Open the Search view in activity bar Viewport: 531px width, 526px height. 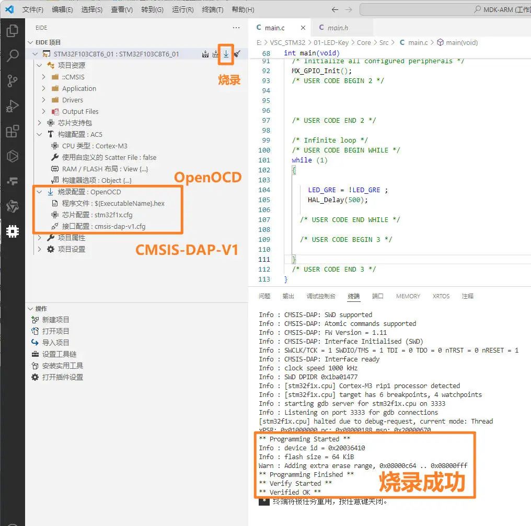[x=13, y=55]
